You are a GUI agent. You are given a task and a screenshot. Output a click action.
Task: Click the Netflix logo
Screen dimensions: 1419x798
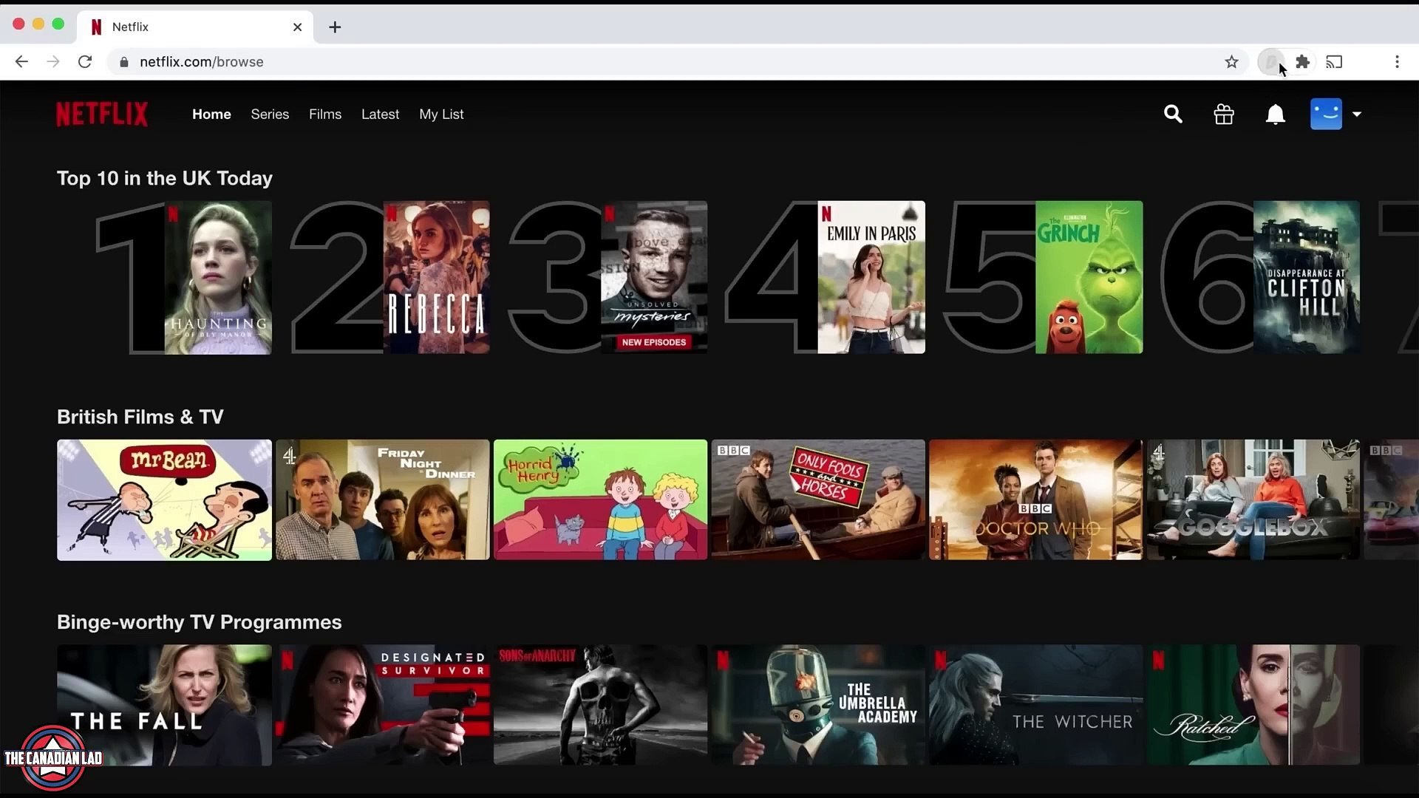(x=102, y=115)
